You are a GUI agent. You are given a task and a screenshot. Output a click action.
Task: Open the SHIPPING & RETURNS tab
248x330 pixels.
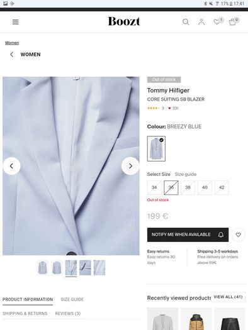(x=25, y=314)
